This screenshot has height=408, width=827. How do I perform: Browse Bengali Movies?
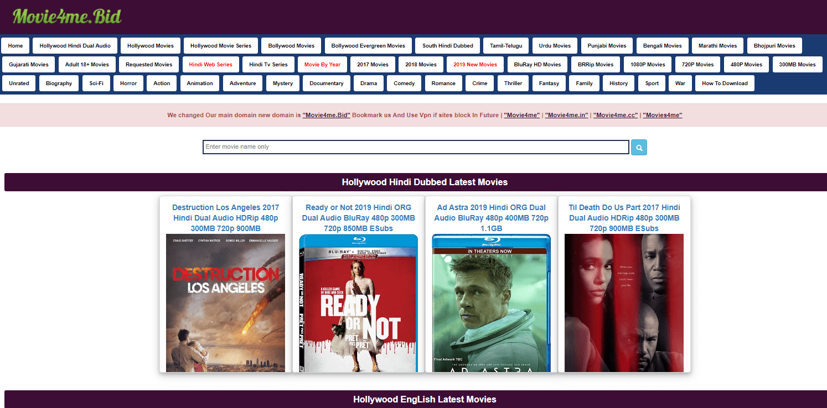[x=662, y=46]
